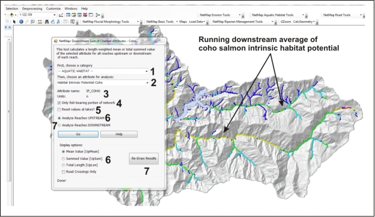Screen dimensions: 375x217
Task: Open the red ArcToolbox icon
Action: [x=85, y=15]
